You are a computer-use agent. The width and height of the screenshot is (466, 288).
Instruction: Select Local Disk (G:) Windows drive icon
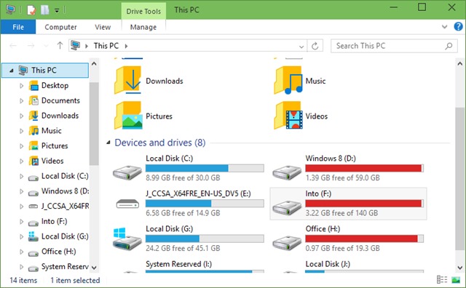pos(127,239)
